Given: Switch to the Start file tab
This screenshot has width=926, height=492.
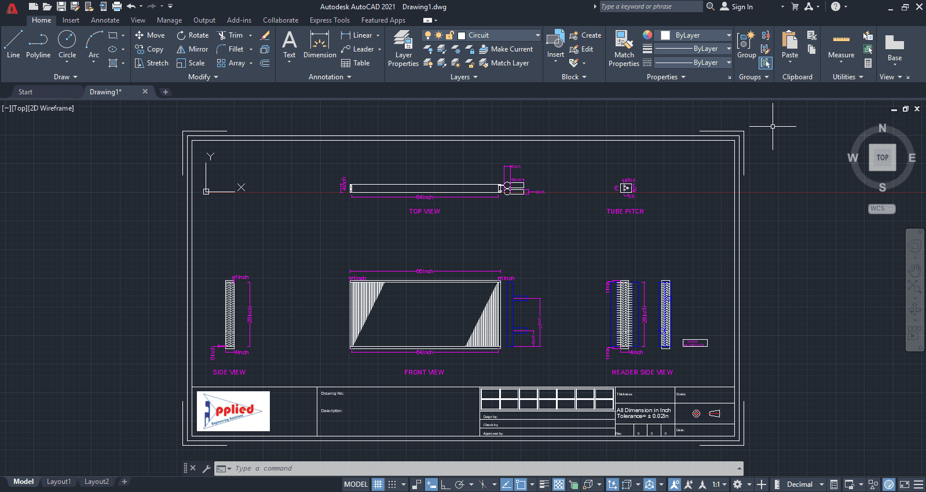Looking at the screenshot, I should (x=25, y=92).
